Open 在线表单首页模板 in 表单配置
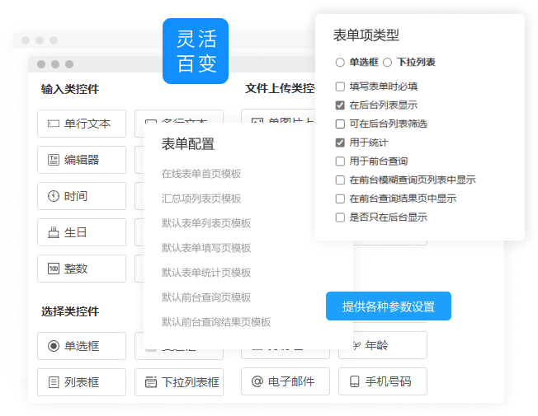Screen dimensions: 538x416 pyautogui.click(x=201, y=174)
